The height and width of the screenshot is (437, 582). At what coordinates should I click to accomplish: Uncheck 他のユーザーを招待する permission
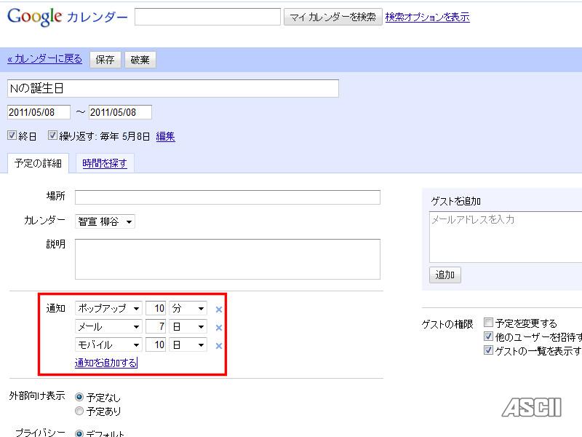(488, 336)
